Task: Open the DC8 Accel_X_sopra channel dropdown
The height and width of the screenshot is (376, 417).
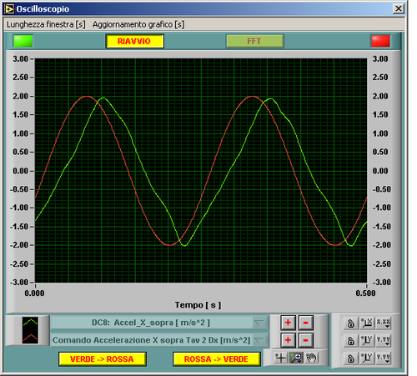Action: (259, 323)
